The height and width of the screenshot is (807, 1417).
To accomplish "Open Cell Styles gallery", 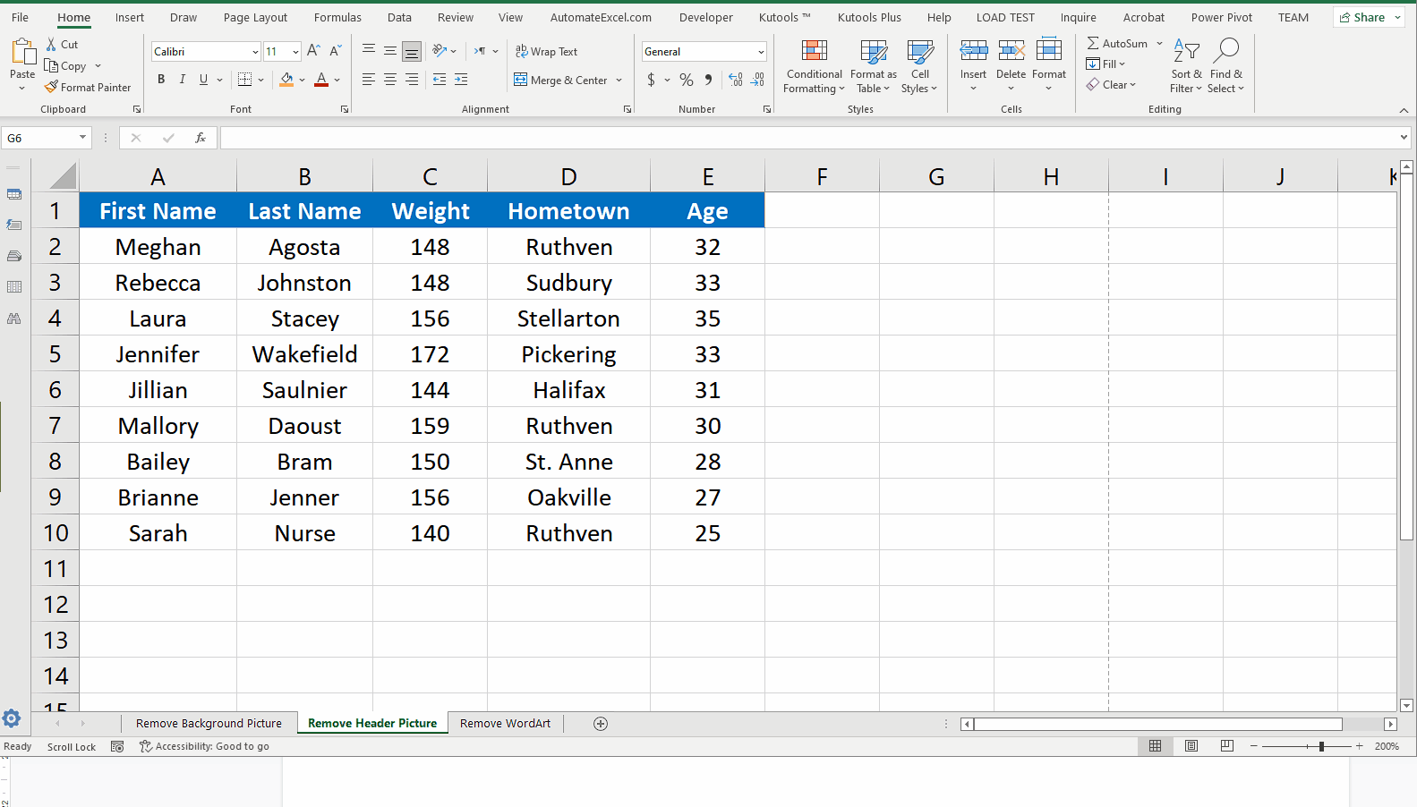I will [919, 67].
